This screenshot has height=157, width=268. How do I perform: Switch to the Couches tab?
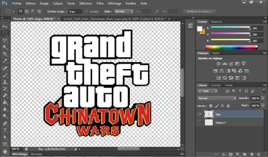(x=216, y=85)
